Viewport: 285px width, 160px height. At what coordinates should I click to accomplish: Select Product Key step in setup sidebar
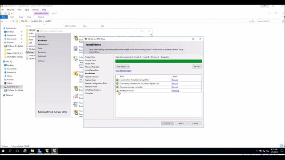(x=90, y=57)
